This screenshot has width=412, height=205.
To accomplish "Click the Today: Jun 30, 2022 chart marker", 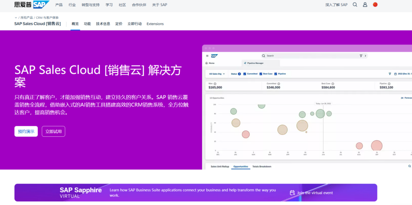I will click(323, 103).
